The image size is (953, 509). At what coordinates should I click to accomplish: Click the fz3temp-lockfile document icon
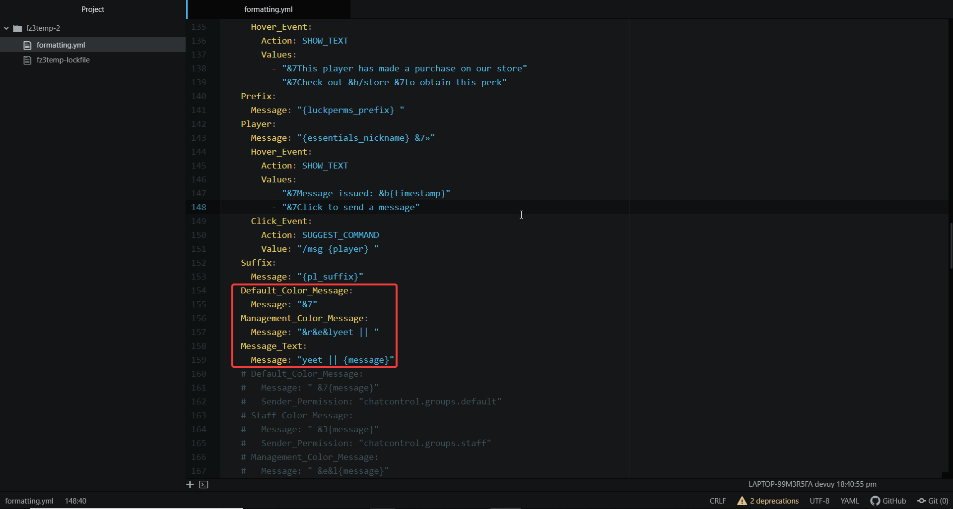(27, 59)
